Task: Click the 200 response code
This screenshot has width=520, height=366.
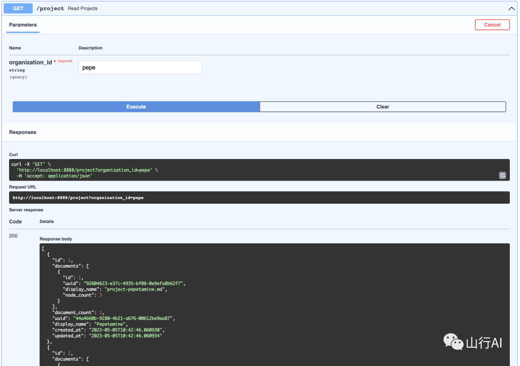Action: coord(13,236)
